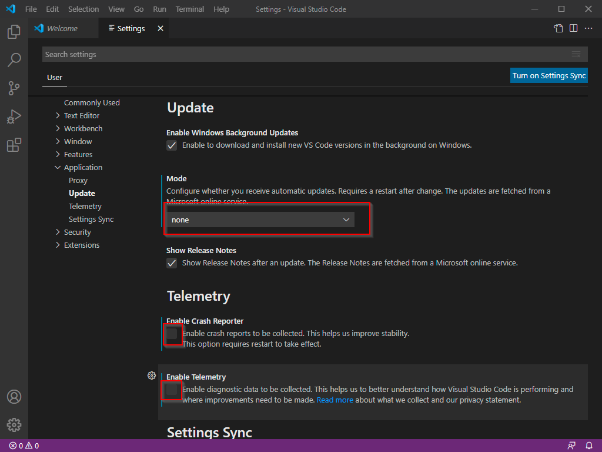
Task: Open the Run menu
Action: click(159, 9)
